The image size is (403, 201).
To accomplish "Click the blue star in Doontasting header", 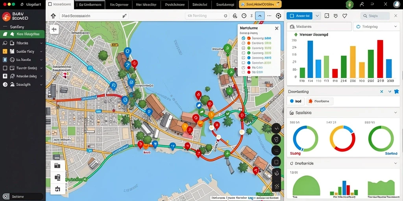I will pos(396,91).
